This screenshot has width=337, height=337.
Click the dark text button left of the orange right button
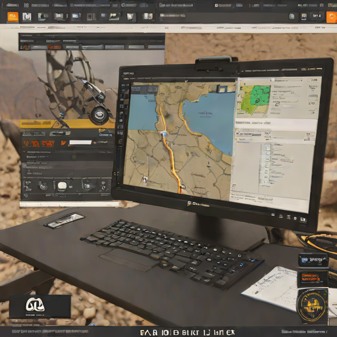(317, 16)
